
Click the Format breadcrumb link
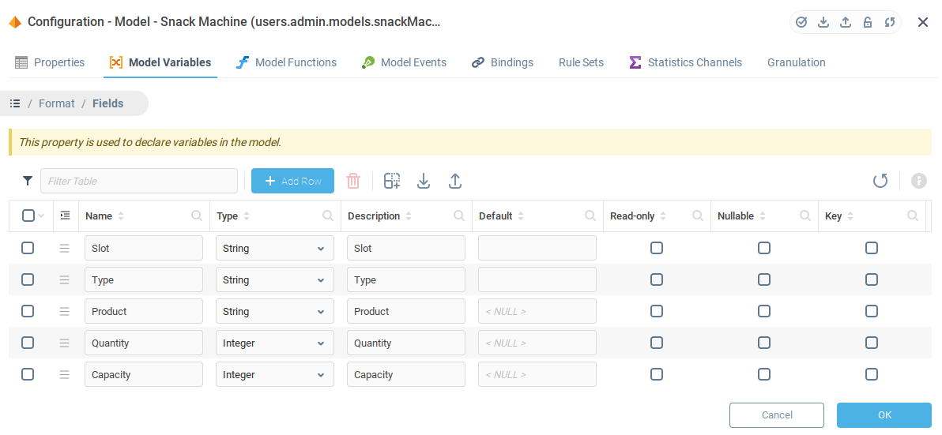(57, 103)
